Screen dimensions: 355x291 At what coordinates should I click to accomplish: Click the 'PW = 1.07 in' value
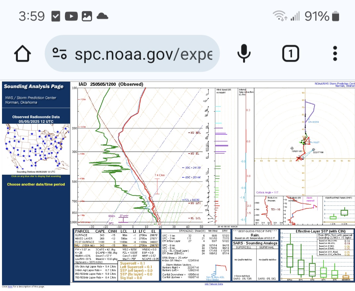(82, 249)
